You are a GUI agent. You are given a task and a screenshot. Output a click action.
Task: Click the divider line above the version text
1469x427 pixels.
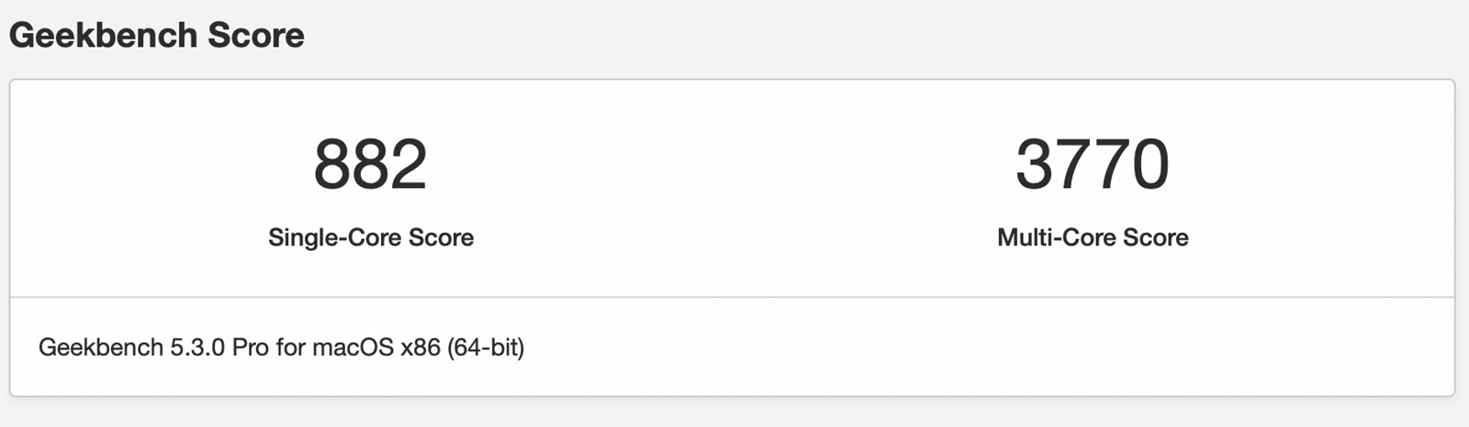pos(732,297)
